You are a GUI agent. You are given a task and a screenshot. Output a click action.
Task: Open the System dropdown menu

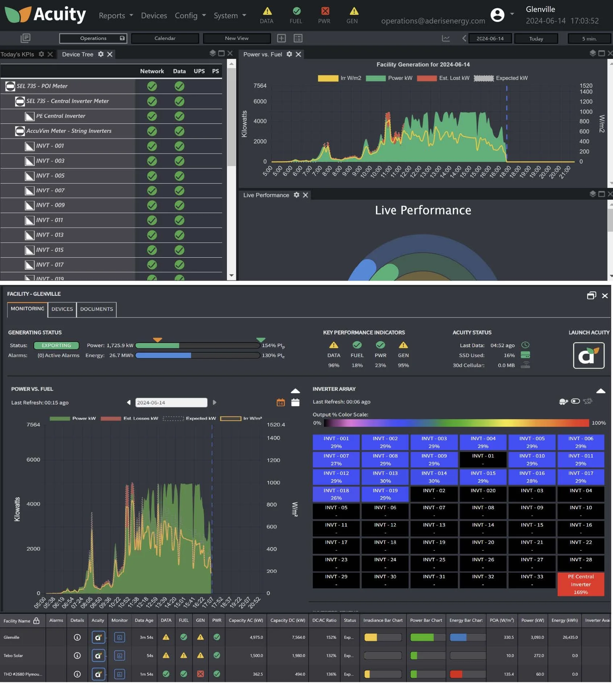(230, 16)
